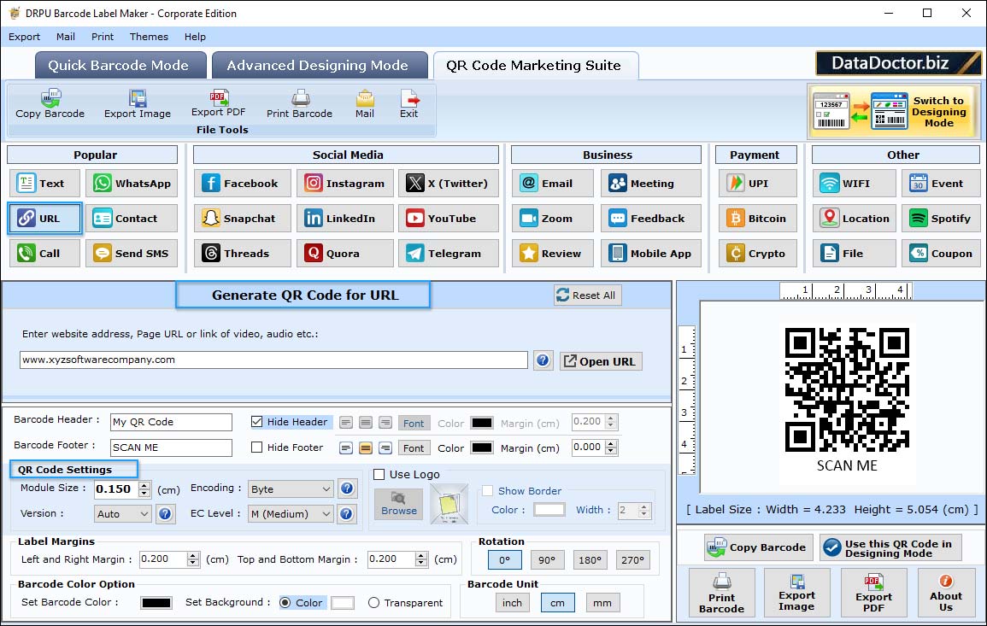Viewport: 987px width, 626px height.
Task: Click the Set Barcode Color swatch
Action: point(156,603)
